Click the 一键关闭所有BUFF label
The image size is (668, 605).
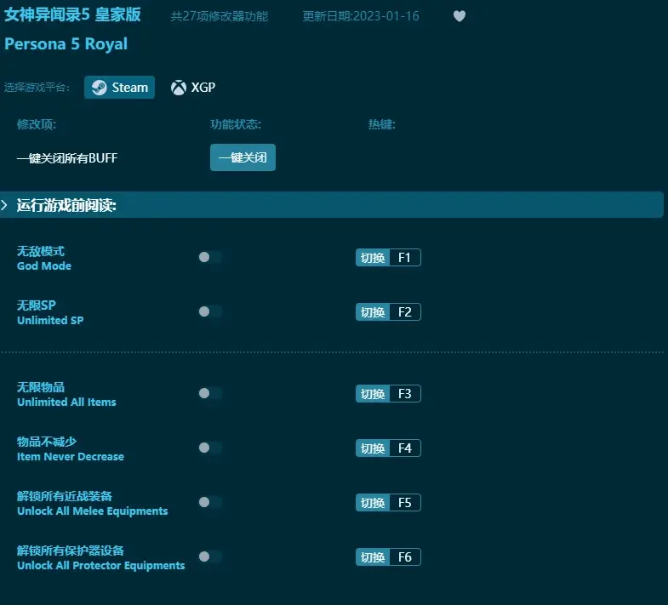pyautogui.click(x=67, y=158)
